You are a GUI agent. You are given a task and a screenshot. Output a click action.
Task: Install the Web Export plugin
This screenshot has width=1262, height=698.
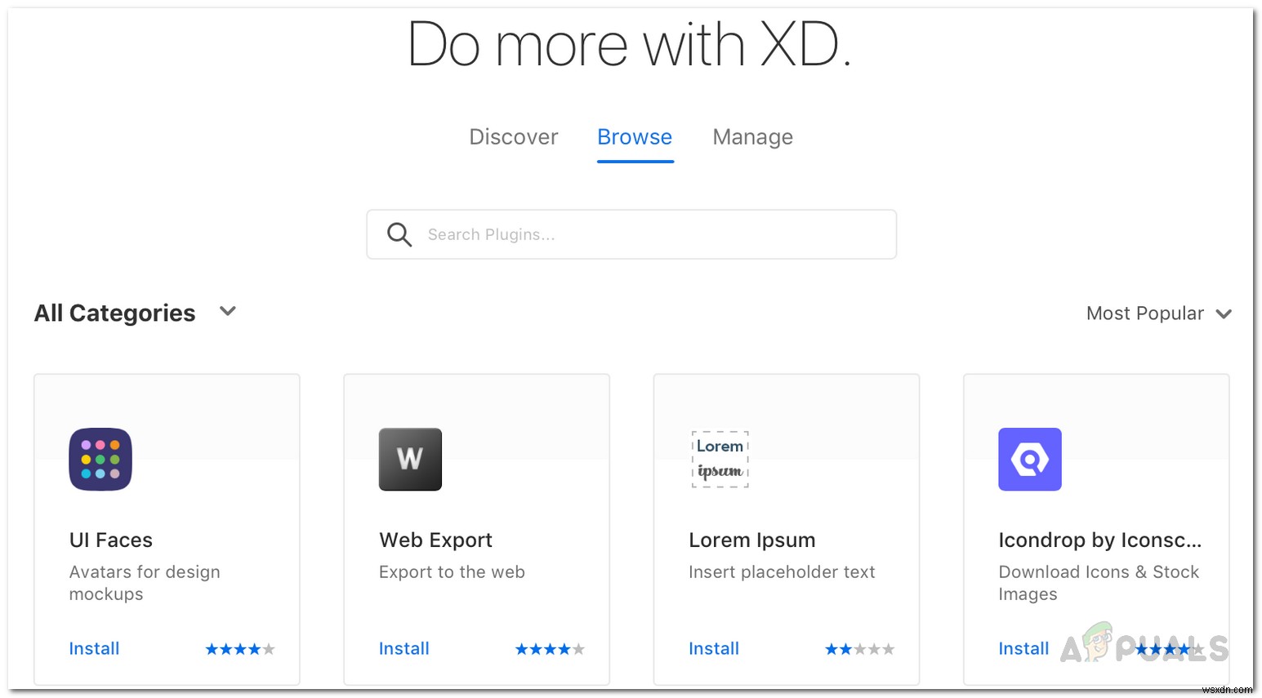404,648
